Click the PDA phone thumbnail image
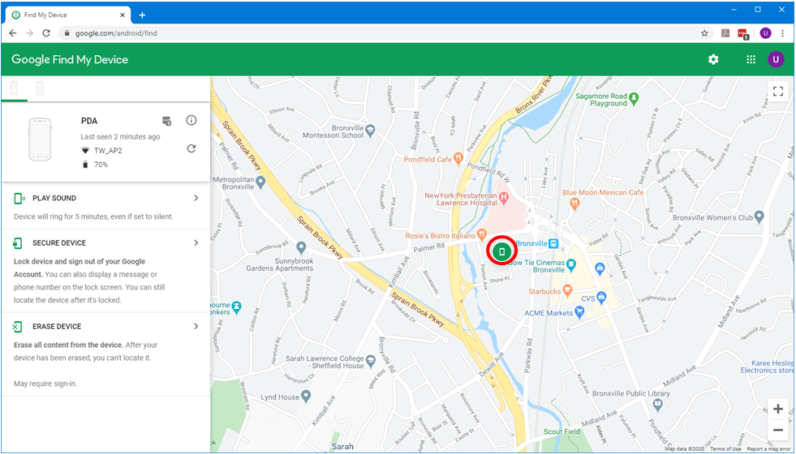Screen dimensions: 796x454 pos(40,139)
